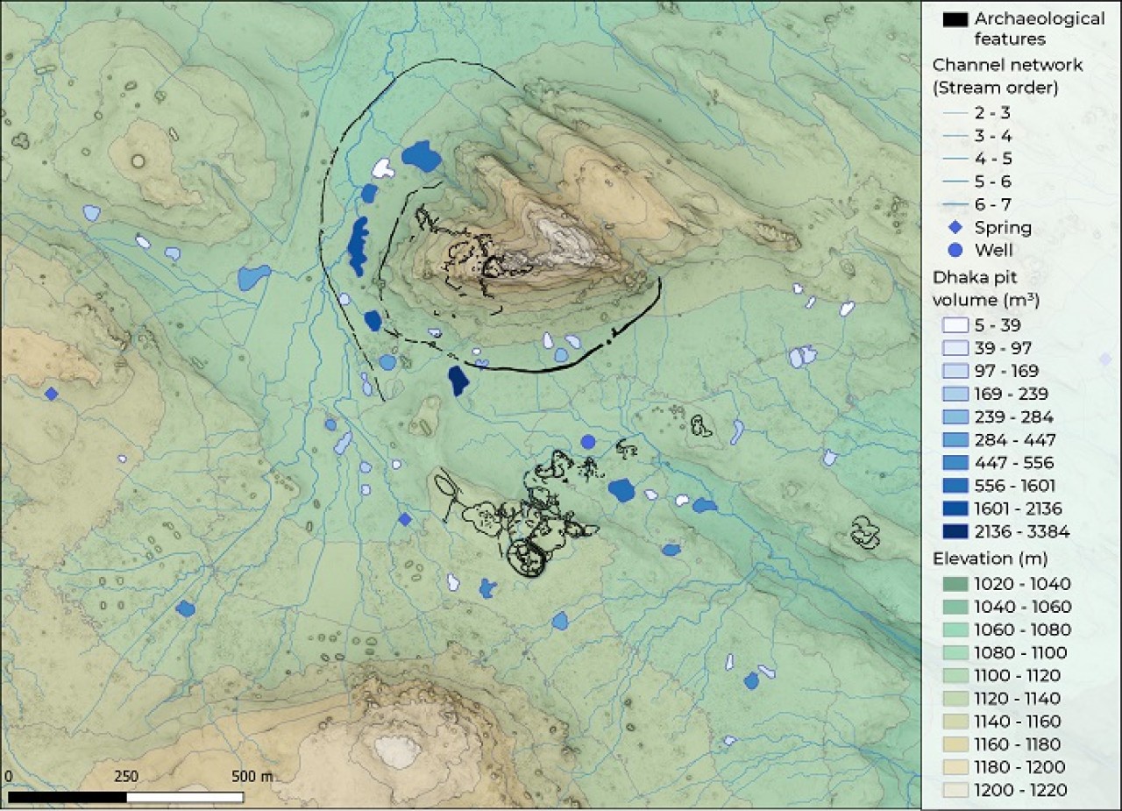The image size is (1122, 811).
Task: Select the Spring diamond symbol in the legend
Action: (x=954, y=228)
